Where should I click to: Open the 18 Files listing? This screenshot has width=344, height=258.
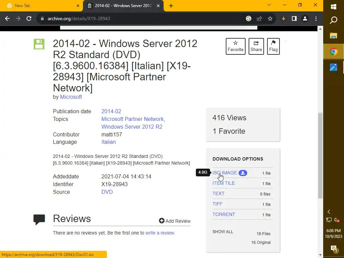[263, 234]
